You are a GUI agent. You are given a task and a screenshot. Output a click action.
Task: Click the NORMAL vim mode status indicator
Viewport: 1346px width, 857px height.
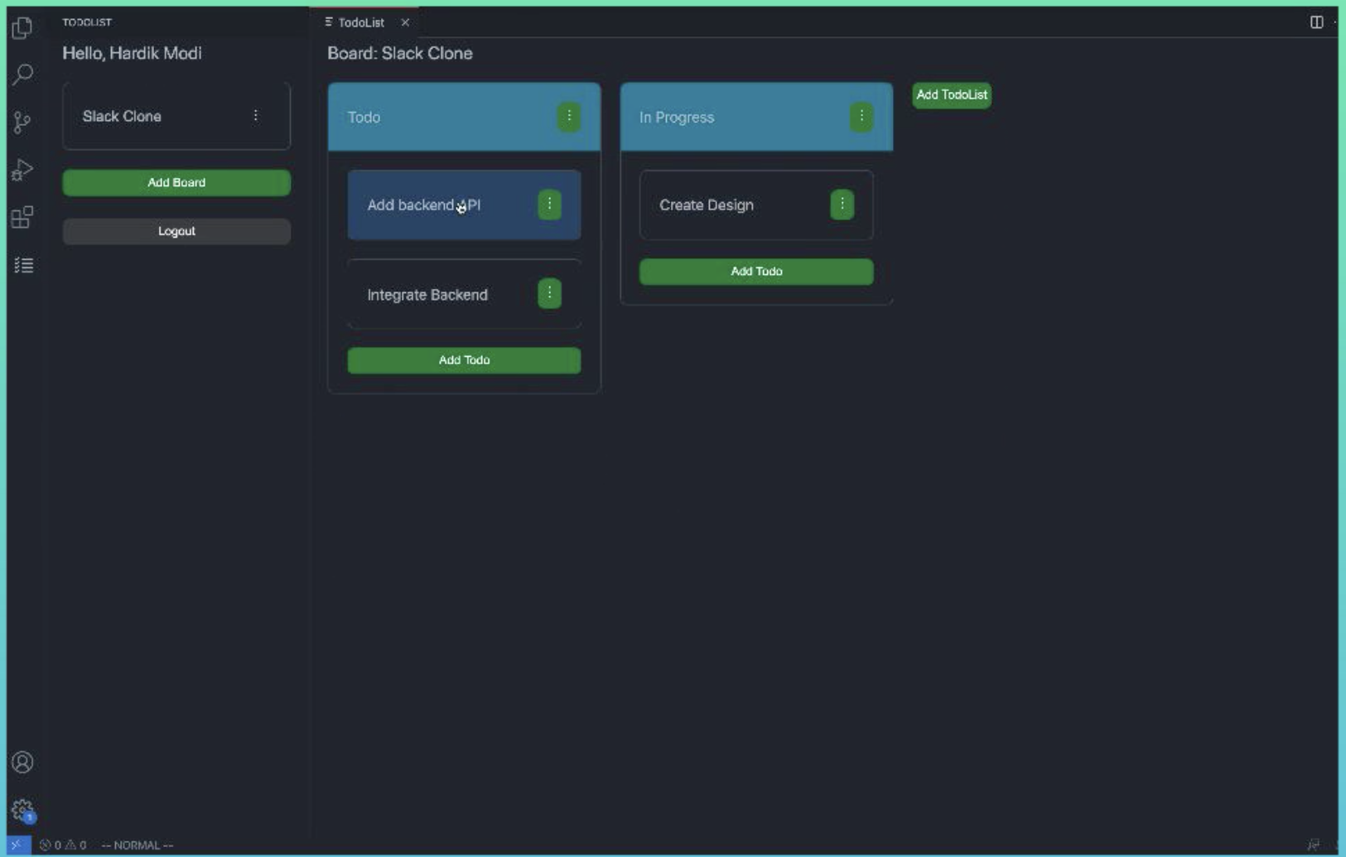137,844
